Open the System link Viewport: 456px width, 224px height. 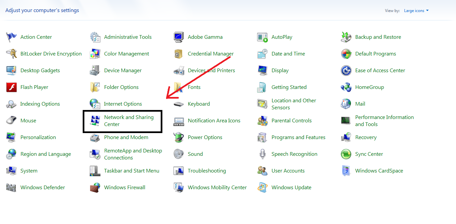[x=29, y=171]
